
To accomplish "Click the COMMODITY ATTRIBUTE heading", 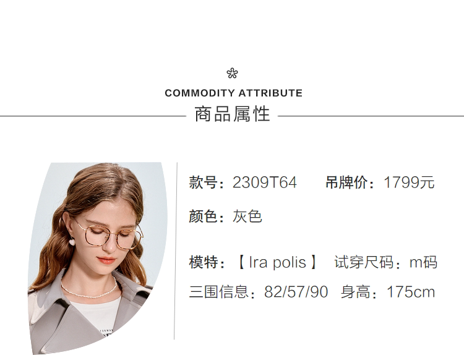I will 234,93.
